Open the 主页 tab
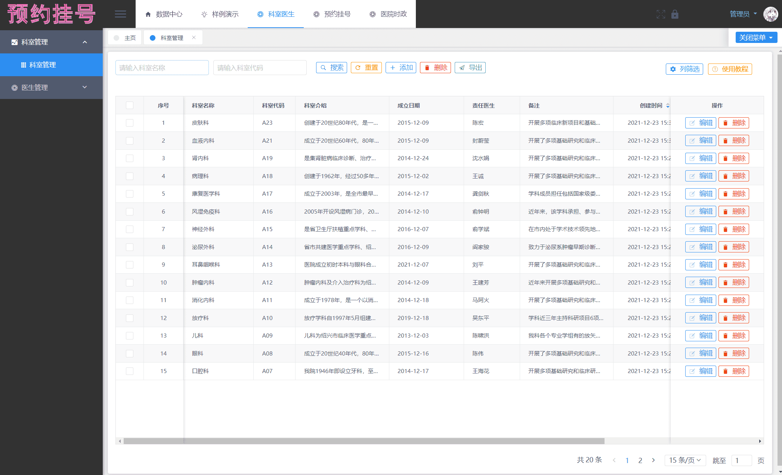Viewport: 782px width, 475px height. pyautogui.click(x=125, y=38)
